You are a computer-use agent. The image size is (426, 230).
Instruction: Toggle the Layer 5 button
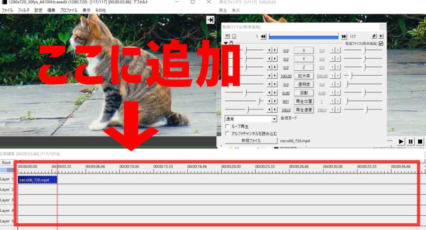pos(7,221)
